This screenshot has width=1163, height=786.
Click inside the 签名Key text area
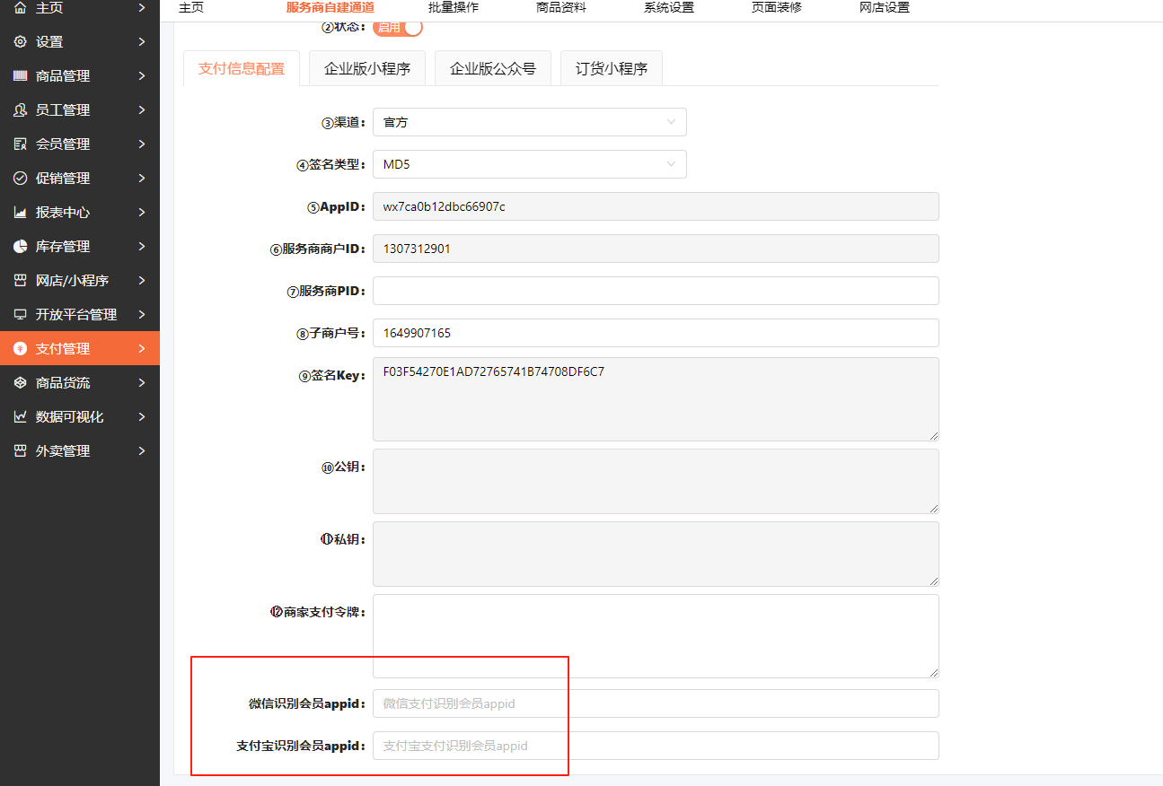[x=656, y=399]
